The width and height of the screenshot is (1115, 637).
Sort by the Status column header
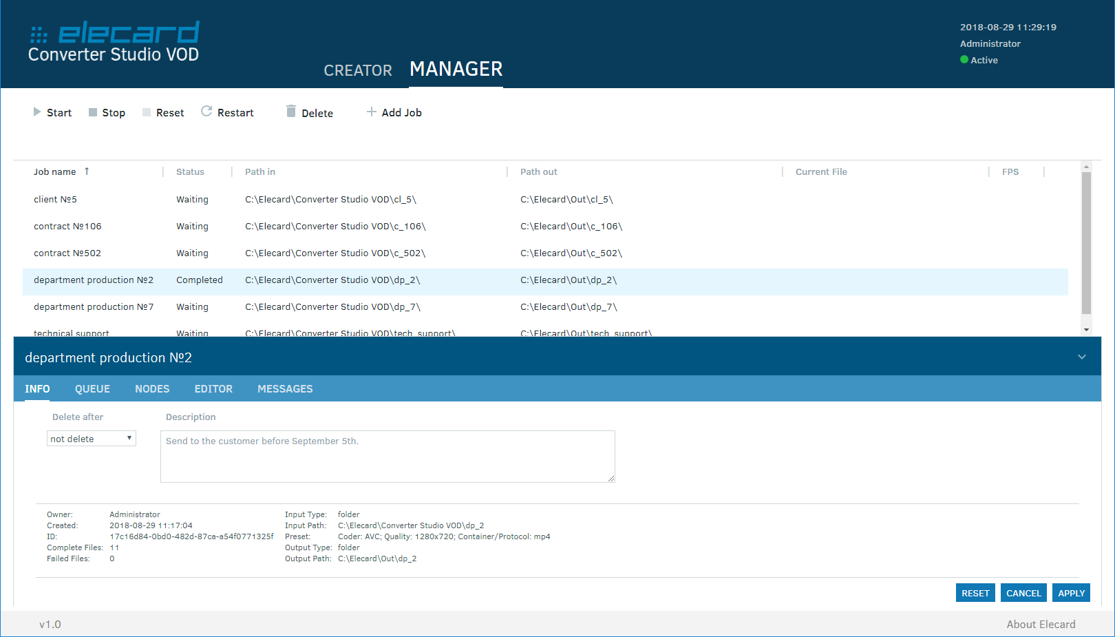click(190, 172)
